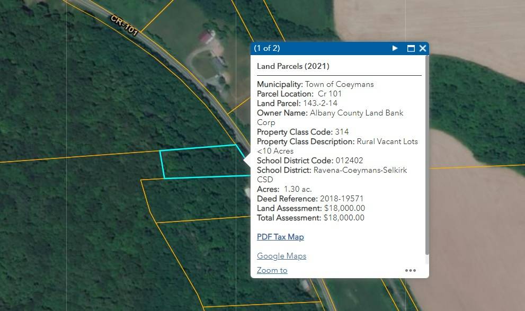The height and width of the screenshot is (311, 525).
Task: Click the "(1 of 2)" popup title
Action: 267,48
